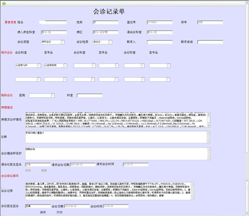Click the grey 保存 button under request signature
Image resolution: width=249 pixels, height=216 pixels.
(x=28, y=171)
